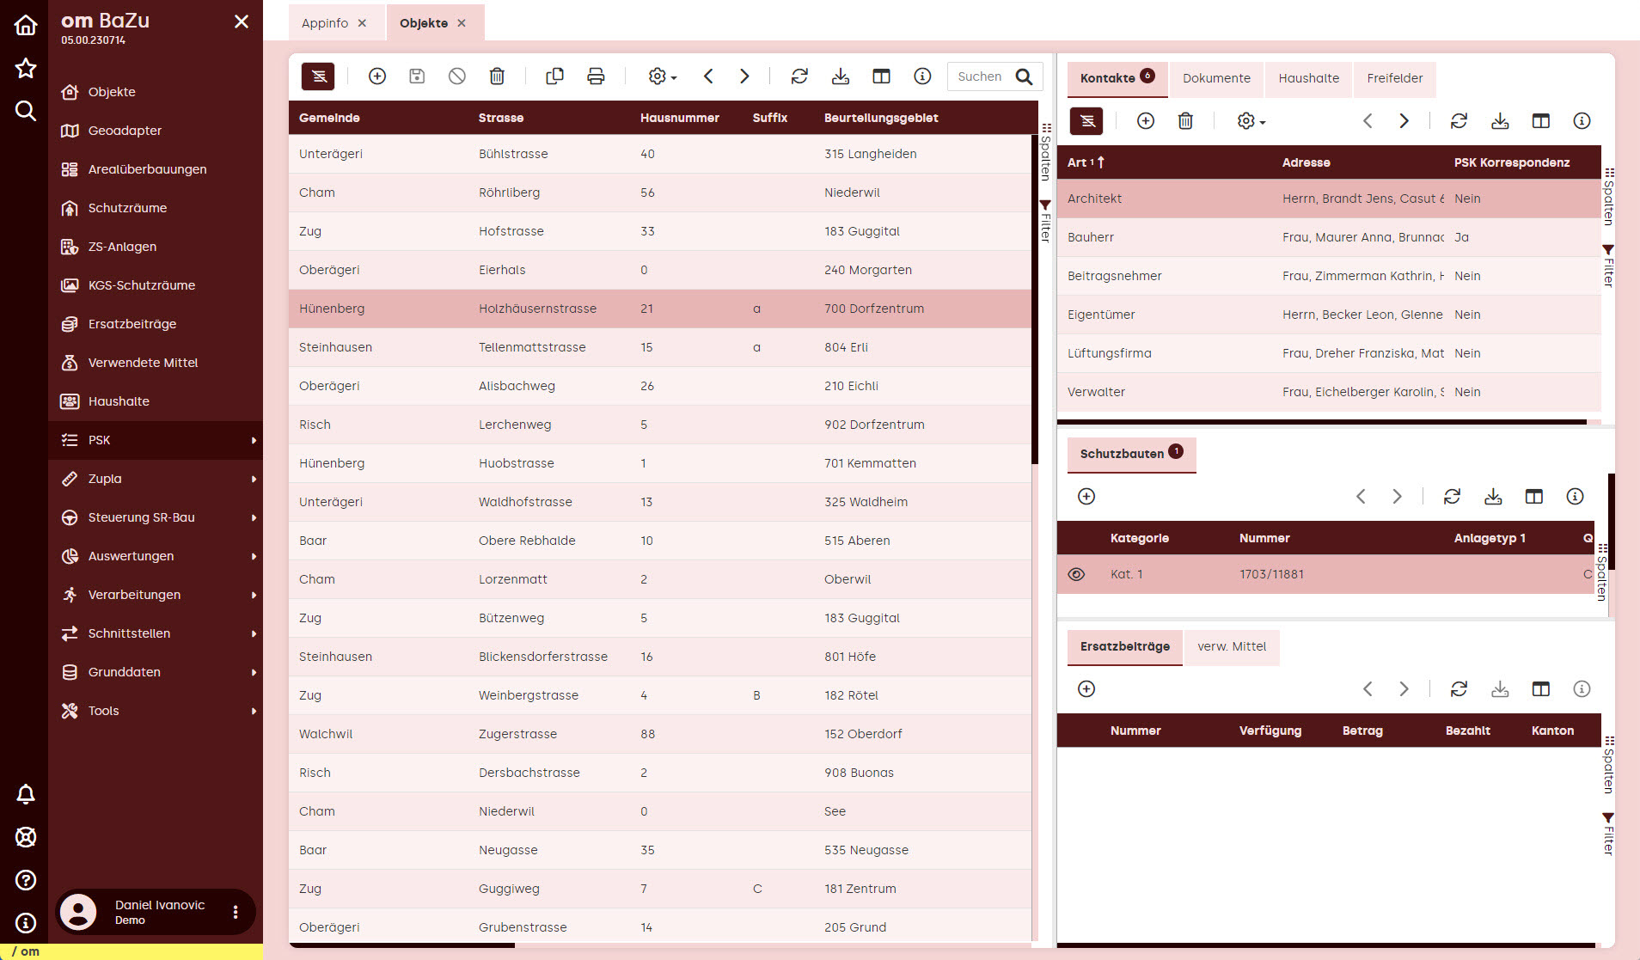Open the settings gear dropdown in the Objekte toolbar
The width and height of the screenshot is (1640, 960).
point(662,76)
